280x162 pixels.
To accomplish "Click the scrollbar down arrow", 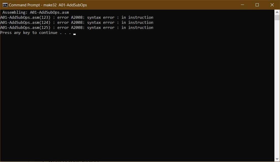I will coord(277,159).
